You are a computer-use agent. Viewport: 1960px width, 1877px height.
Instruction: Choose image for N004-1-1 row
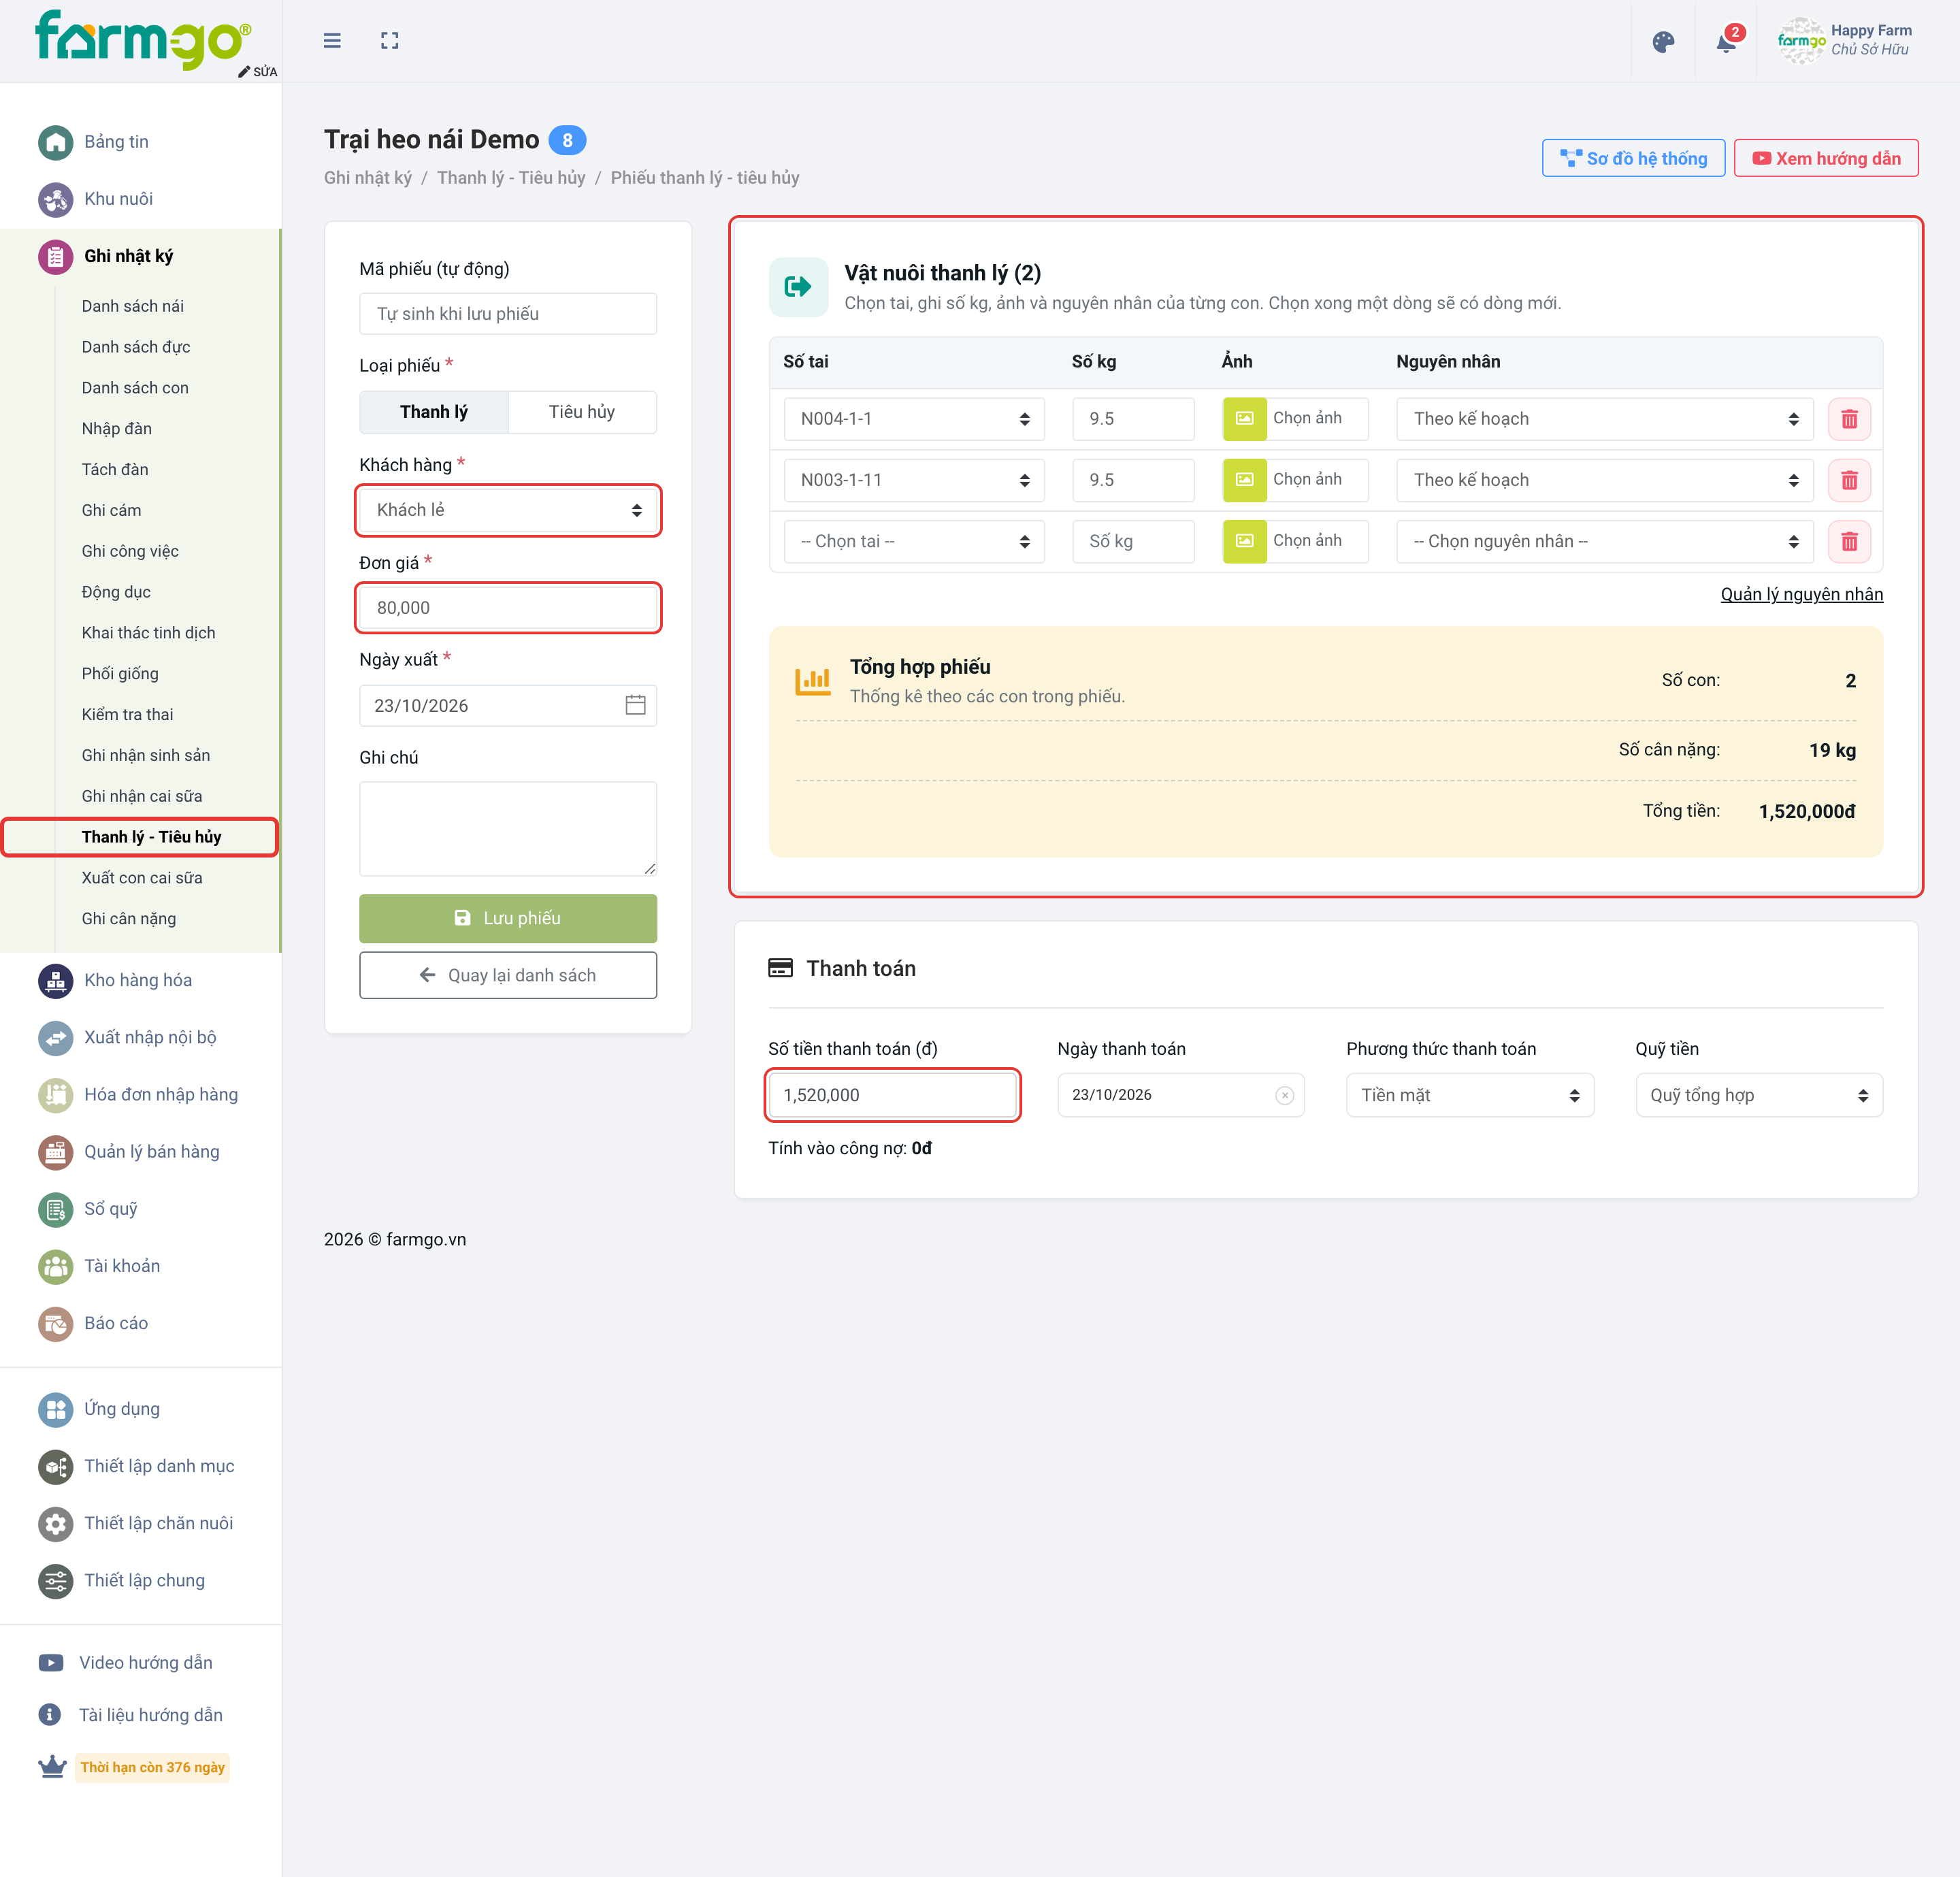1295,419
